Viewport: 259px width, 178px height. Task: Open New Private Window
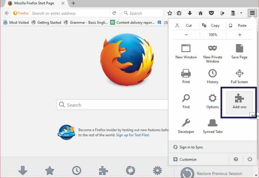213,54
